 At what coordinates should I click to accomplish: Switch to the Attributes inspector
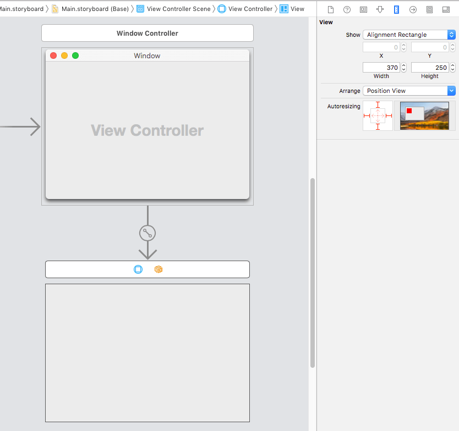[380, 9]
